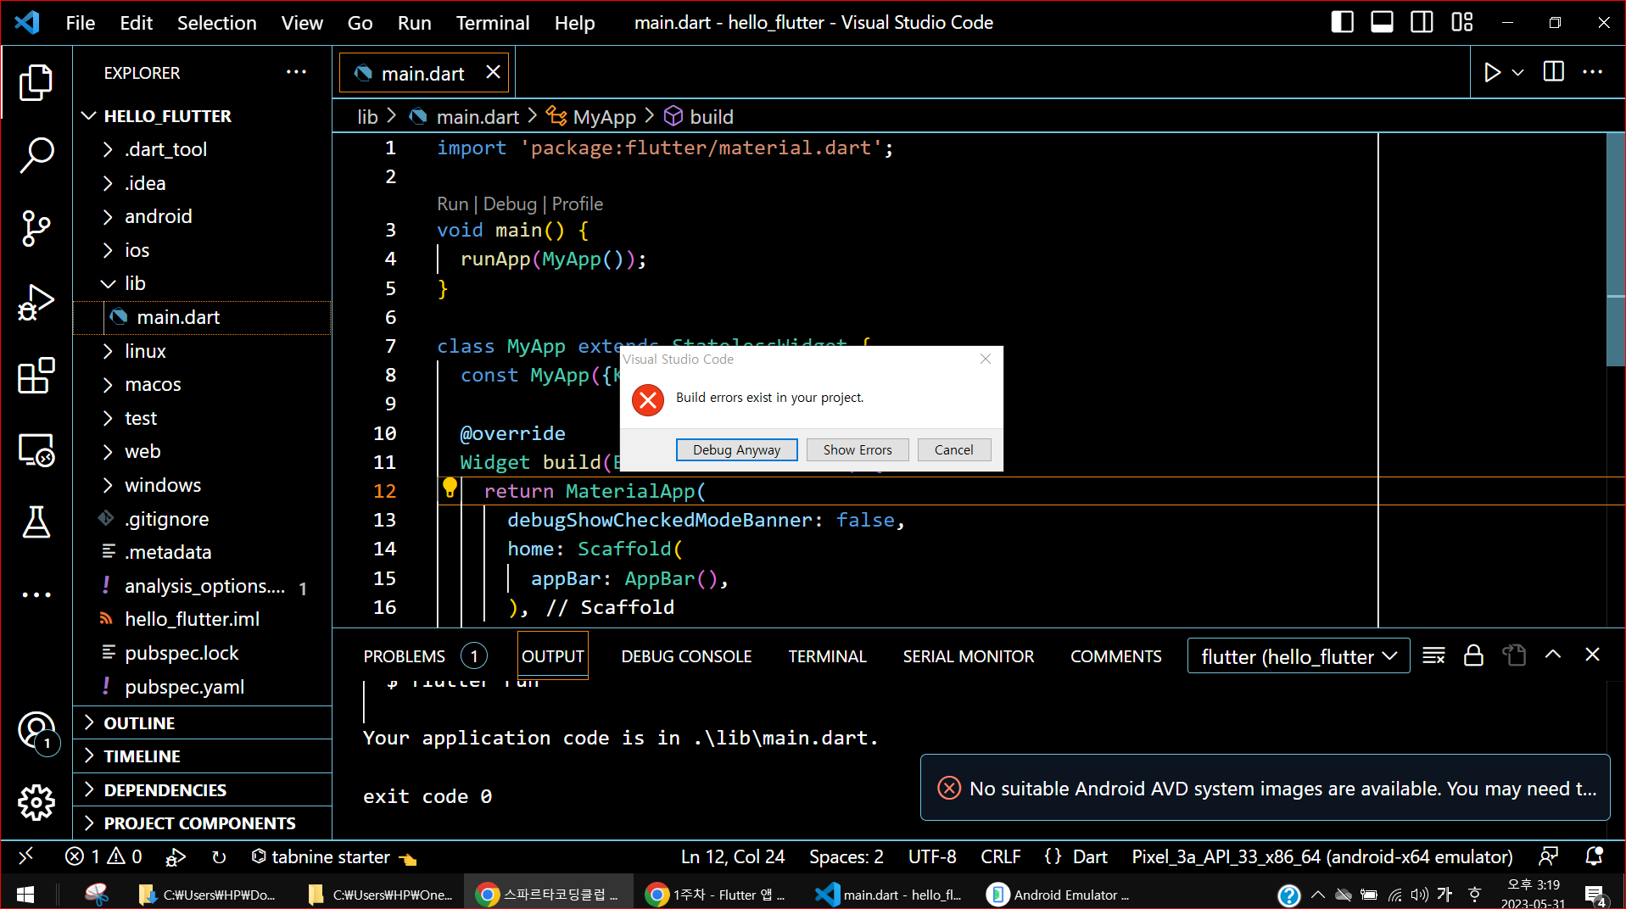Open the Extensions view

coord(36,376)
